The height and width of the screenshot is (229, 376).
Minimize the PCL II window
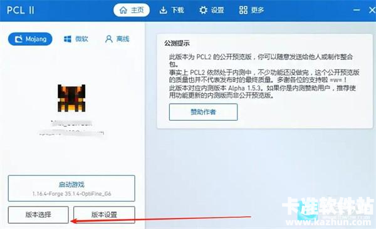click(357, 10)
